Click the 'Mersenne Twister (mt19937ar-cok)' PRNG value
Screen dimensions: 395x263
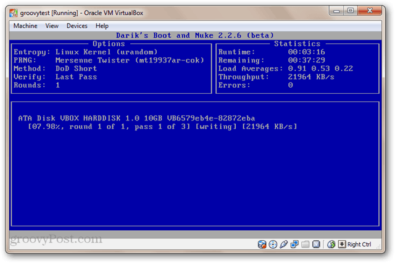tap(130, 61)
